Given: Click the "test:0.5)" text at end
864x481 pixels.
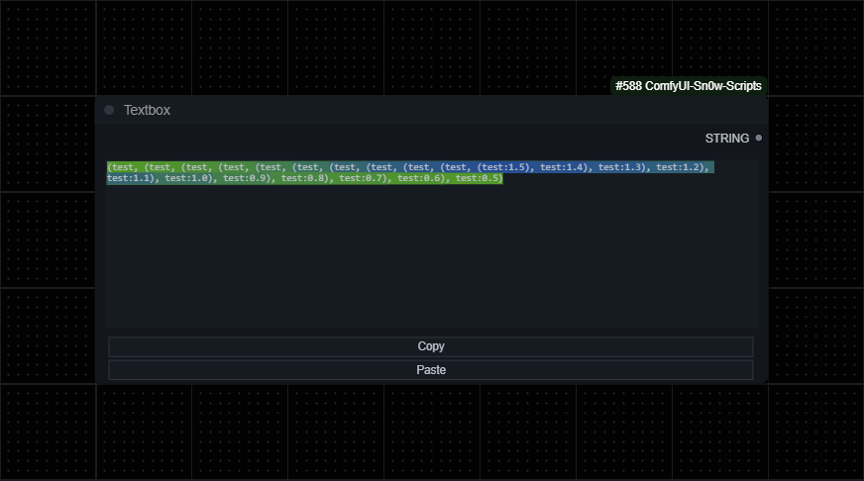Looking at the screenshot, I should coord(479,178).
